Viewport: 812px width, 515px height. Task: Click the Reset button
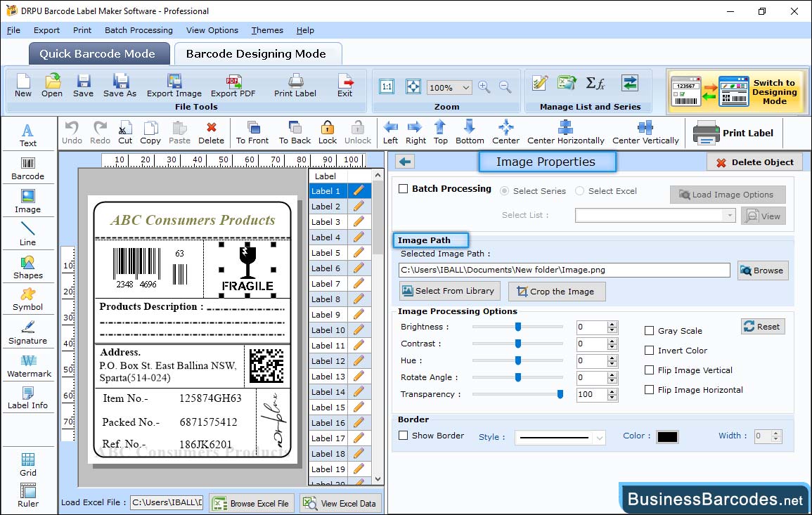[x=763, y=327]
